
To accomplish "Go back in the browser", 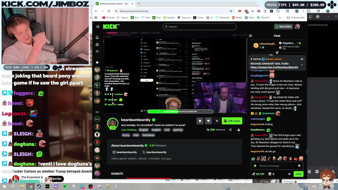I will 96,11.
